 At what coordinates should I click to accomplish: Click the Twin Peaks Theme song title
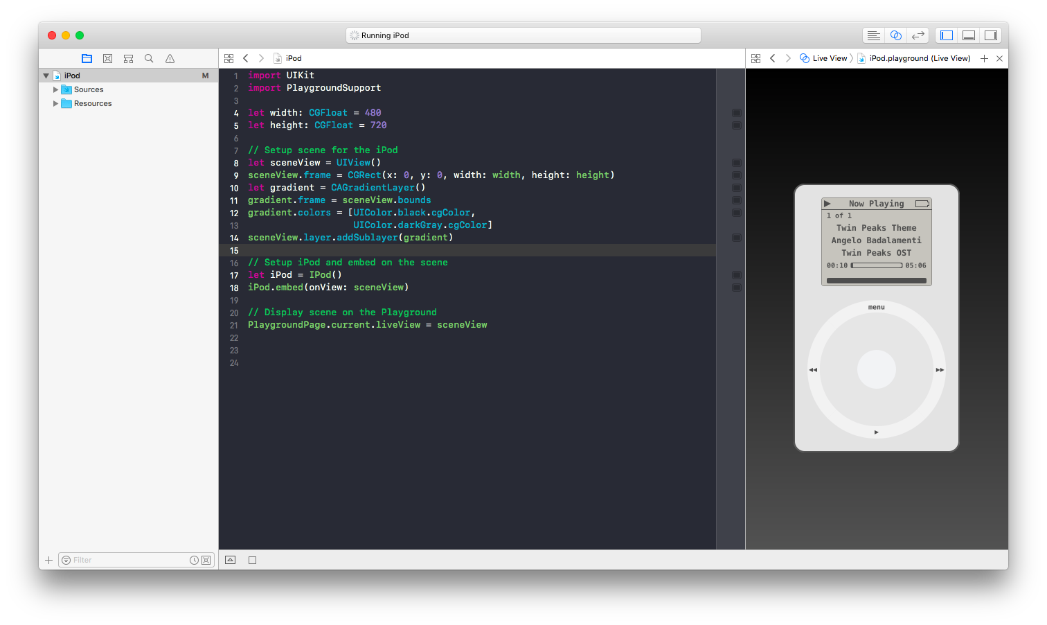(x=877, y=228)
